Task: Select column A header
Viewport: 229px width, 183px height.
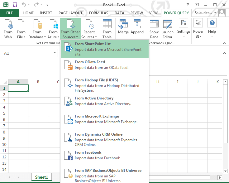Action: [18, 82]
